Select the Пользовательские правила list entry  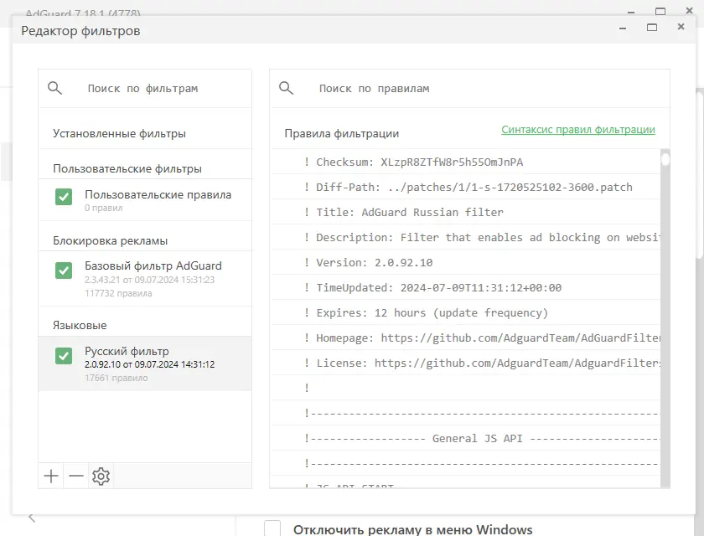[158, 195]
